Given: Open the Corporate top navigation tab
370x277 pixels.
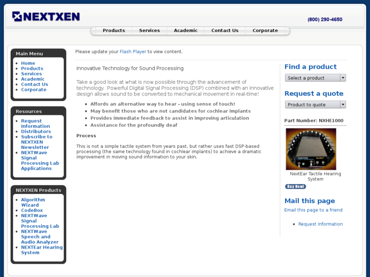Looking at the screenshot, I should 265,30.
